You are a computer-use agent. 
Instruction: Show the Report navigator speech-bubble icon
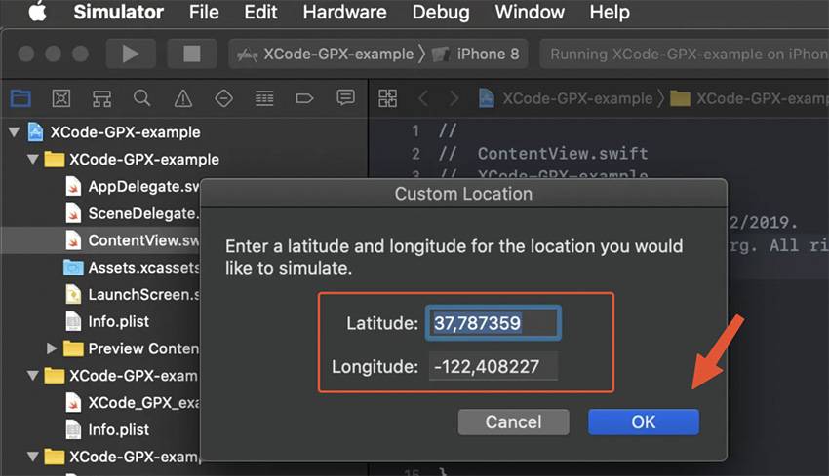(346, 98)
